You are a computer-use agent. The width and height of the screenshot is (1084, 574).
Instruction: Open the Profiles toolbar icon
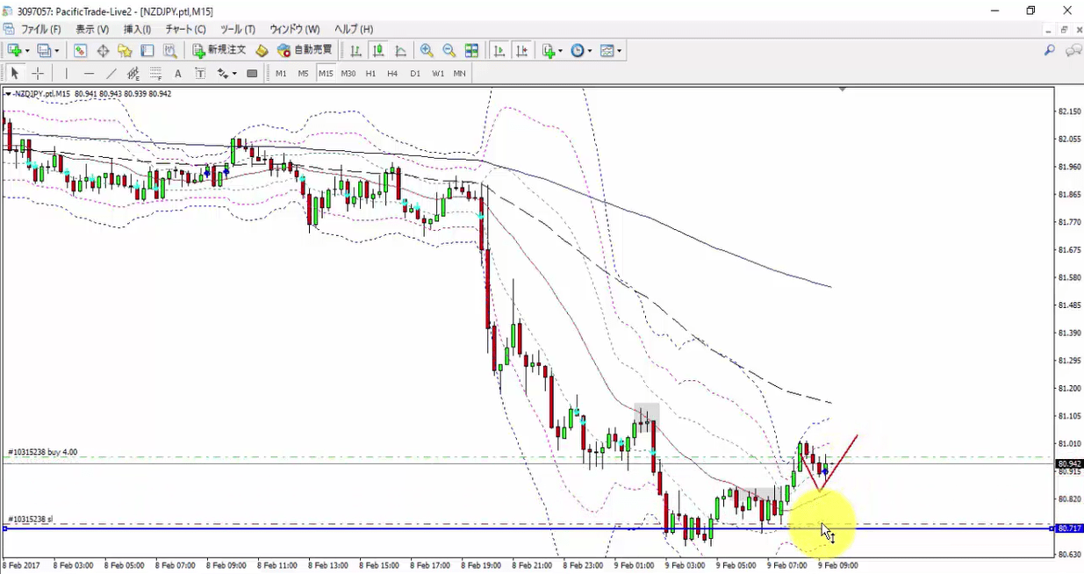(44, 51)
